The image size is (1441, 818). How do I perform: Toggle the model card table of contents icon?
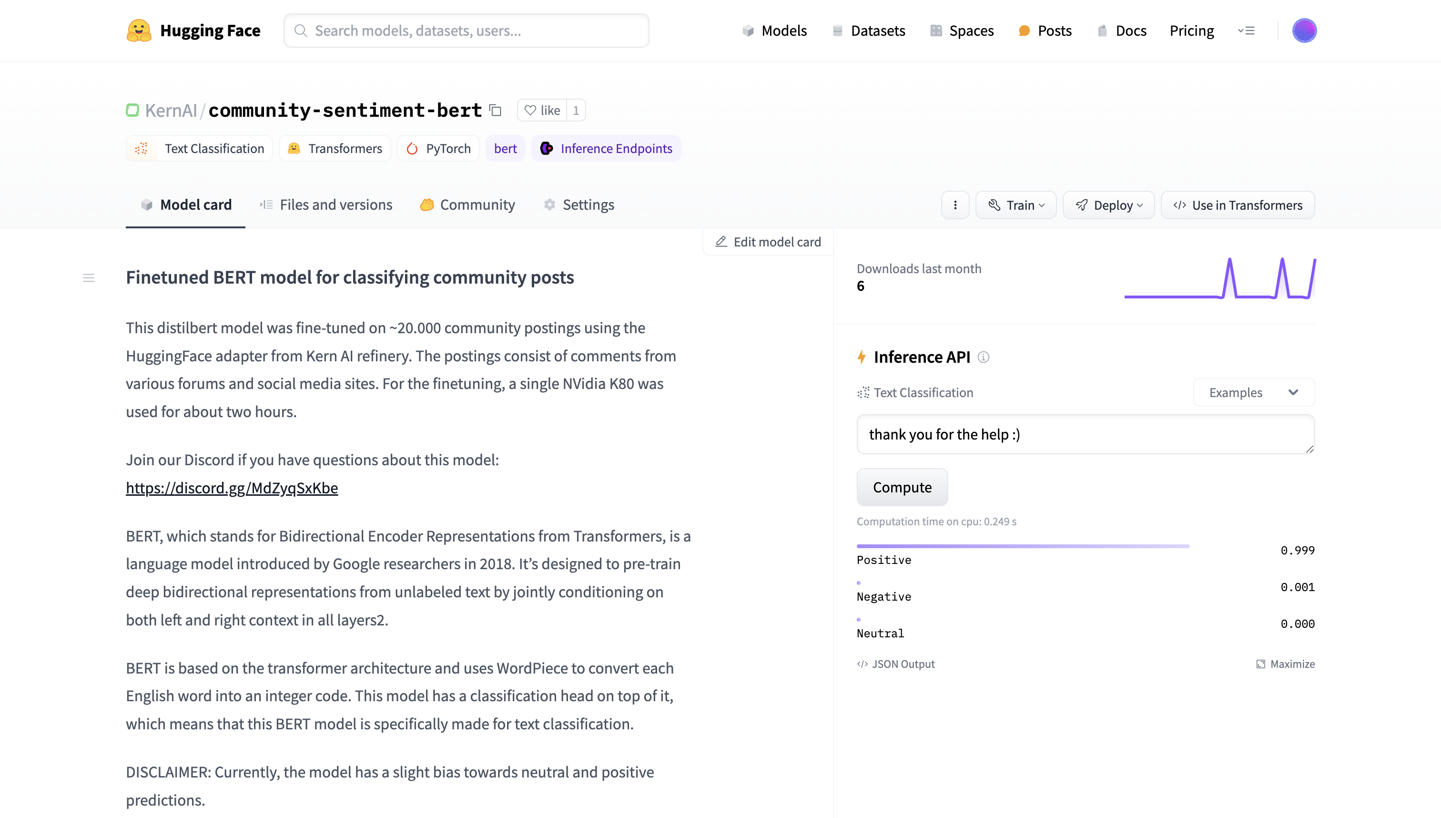[89, 277]
